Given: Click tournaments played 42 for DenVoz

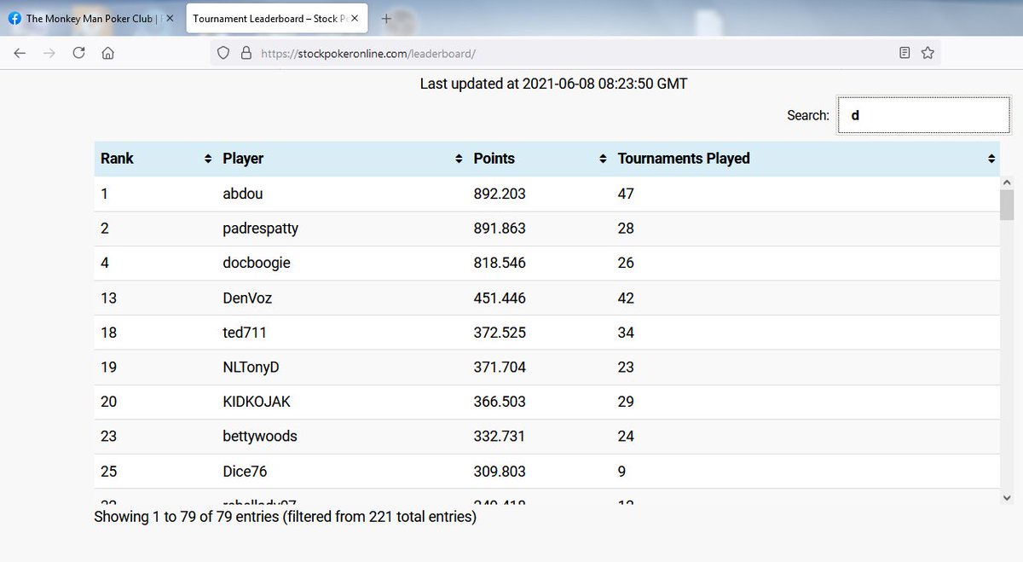Looking at the screenshot, I should click(626, 298).
